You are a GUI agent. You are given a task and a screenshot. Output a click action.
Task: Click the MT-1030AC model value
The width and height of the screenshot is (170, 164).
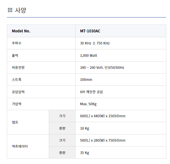[90, 31]
